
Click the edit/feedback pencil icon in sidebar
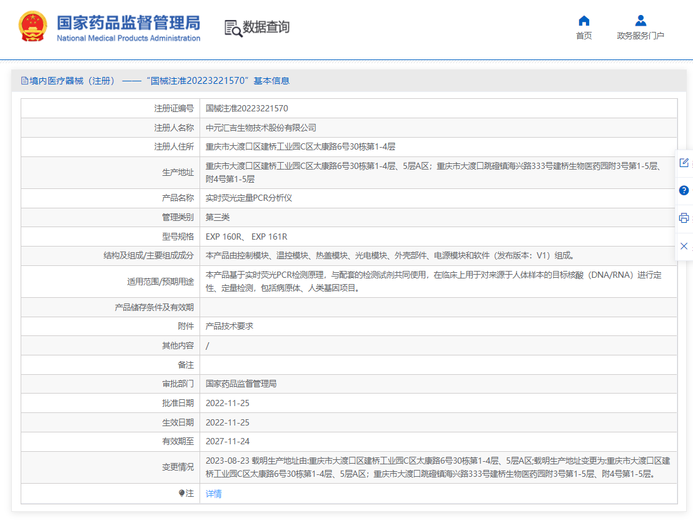[x=684, y=163]
